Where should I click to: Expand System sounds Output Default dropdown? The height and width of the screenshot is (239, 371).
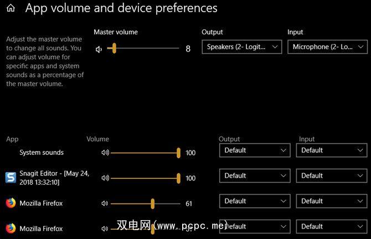pyautogui.click(x=255, y=150)
